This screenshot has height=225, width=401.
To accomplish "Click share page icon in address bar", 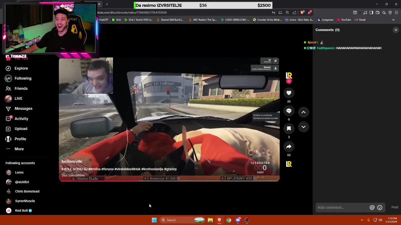I will pyautogui.click(x=294, y=12).
